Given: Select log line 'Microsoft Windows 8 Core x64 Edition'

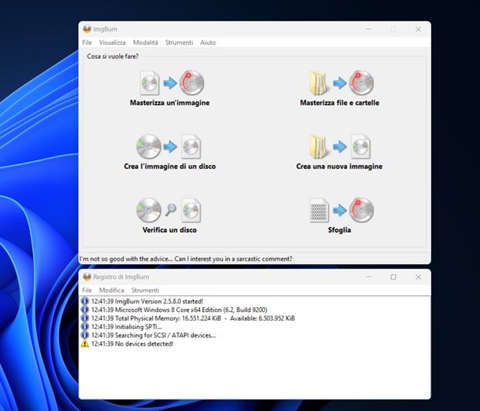Looking at the screenshot, I should pos(179,310).
